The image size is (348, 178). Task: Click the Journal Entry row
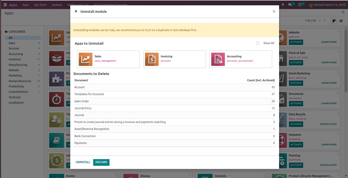175,108
